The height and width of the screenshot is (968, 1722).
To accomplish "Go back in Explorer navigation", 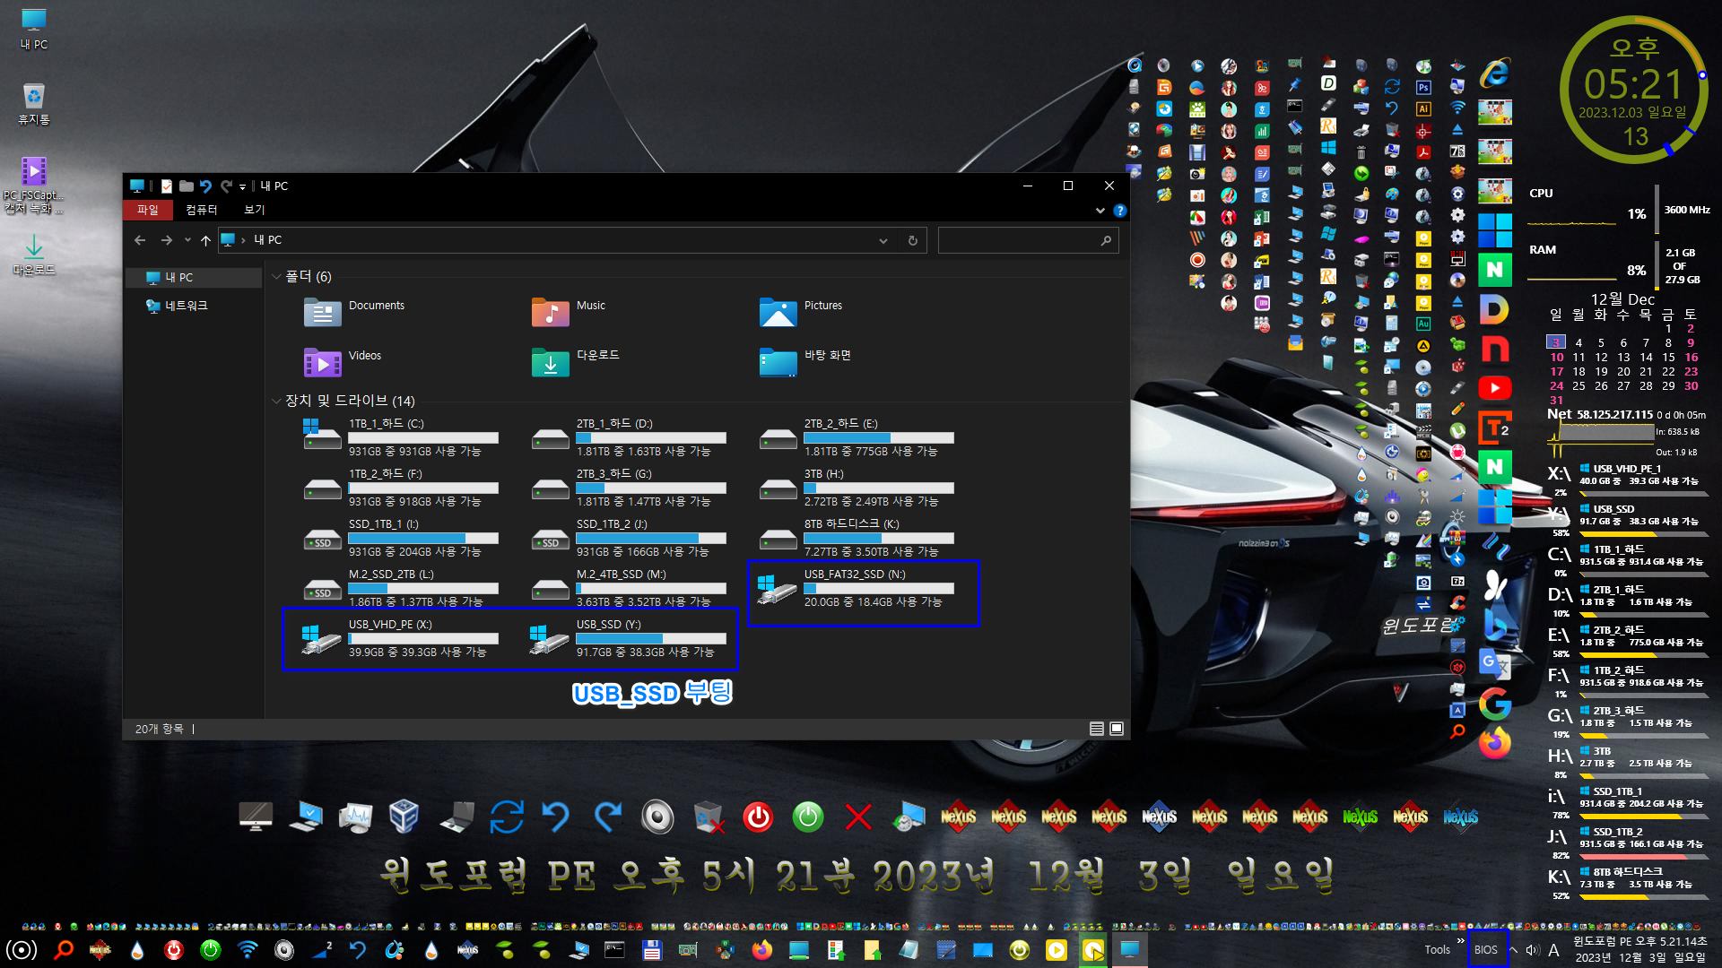I will point(140,240).
